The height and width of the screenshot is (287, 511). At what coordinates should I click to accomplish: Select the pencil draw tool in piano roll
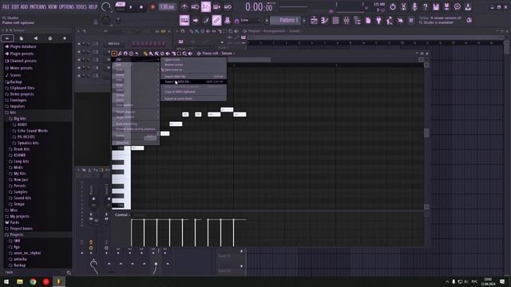[145, 53]
